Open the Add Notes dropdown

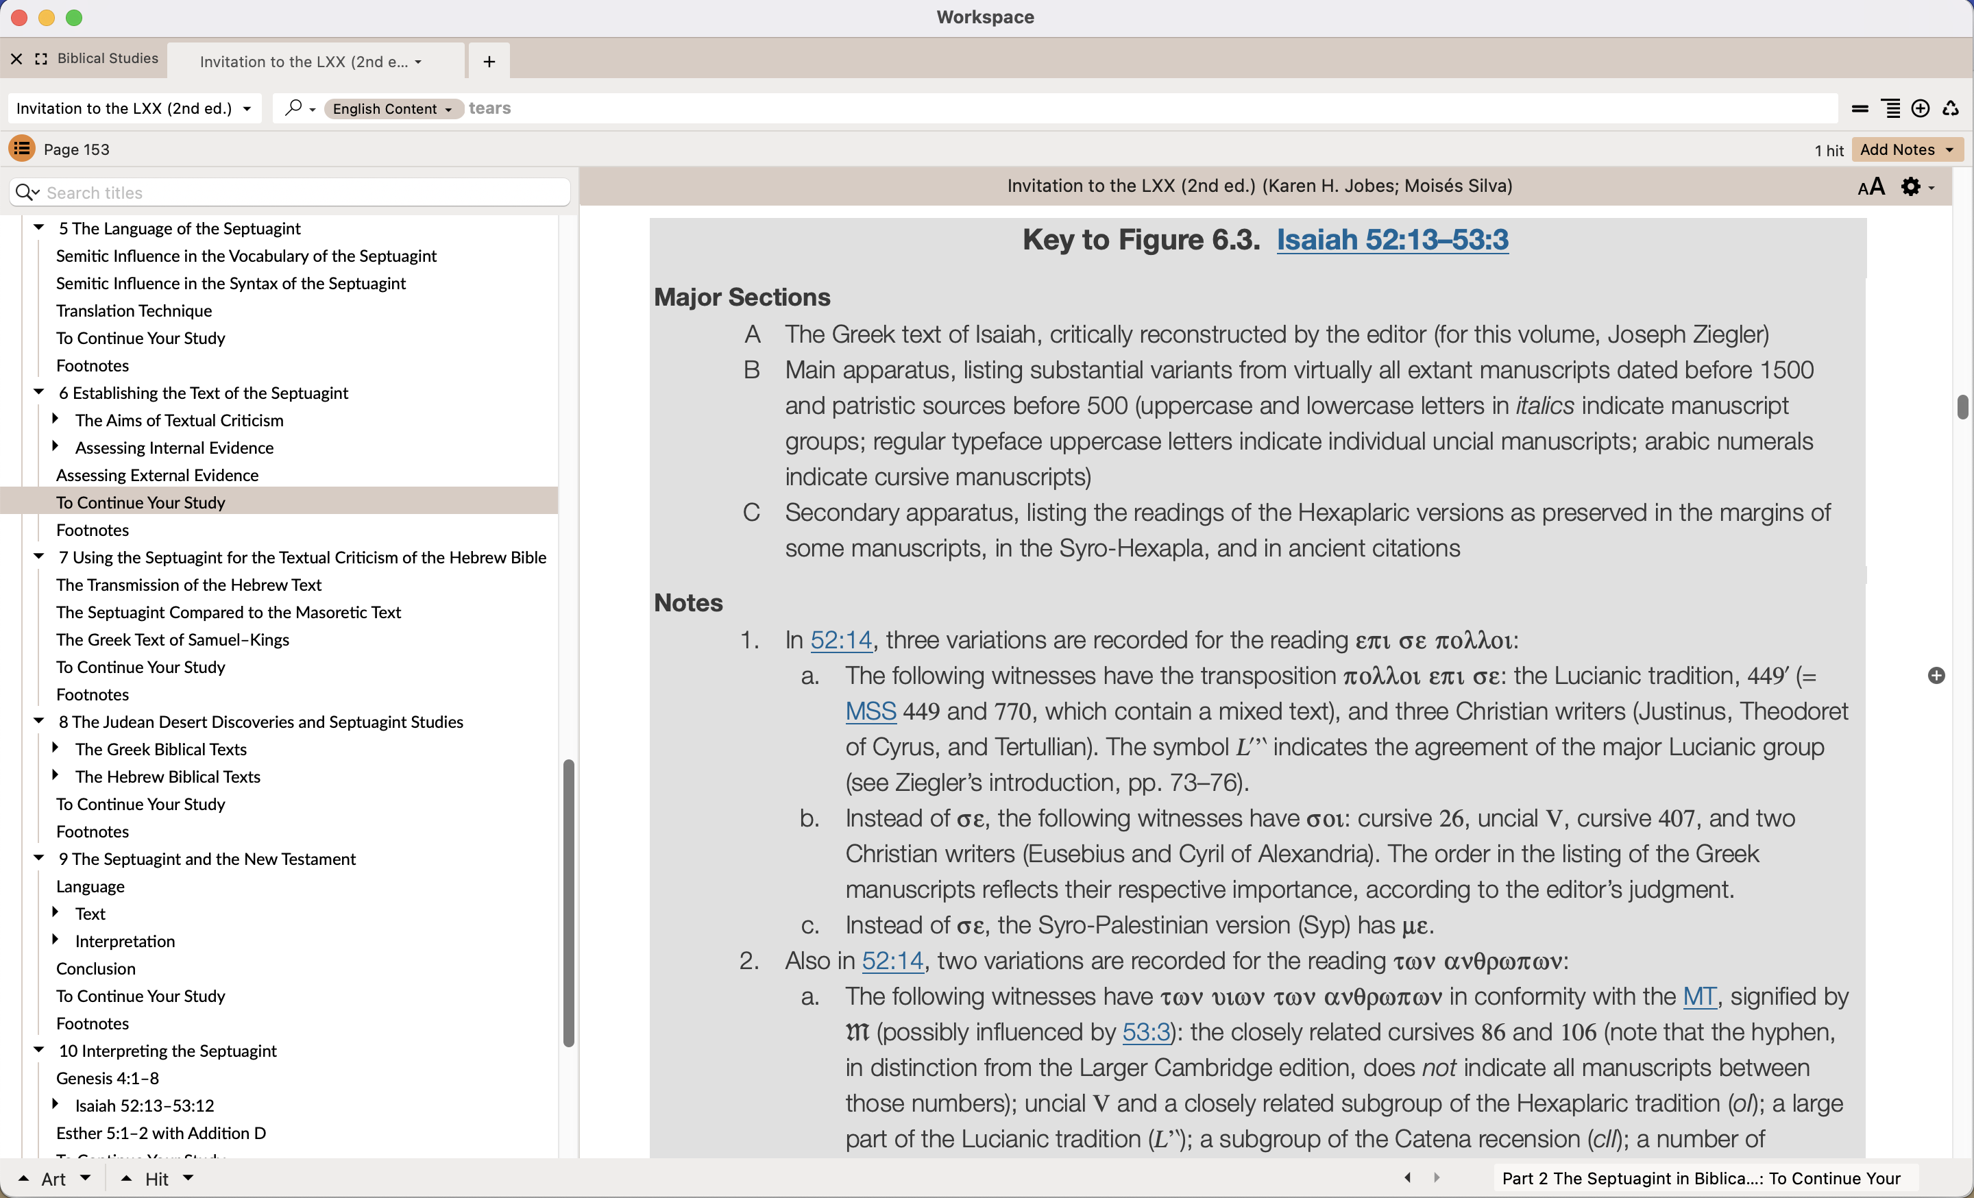click(1906, 149)
